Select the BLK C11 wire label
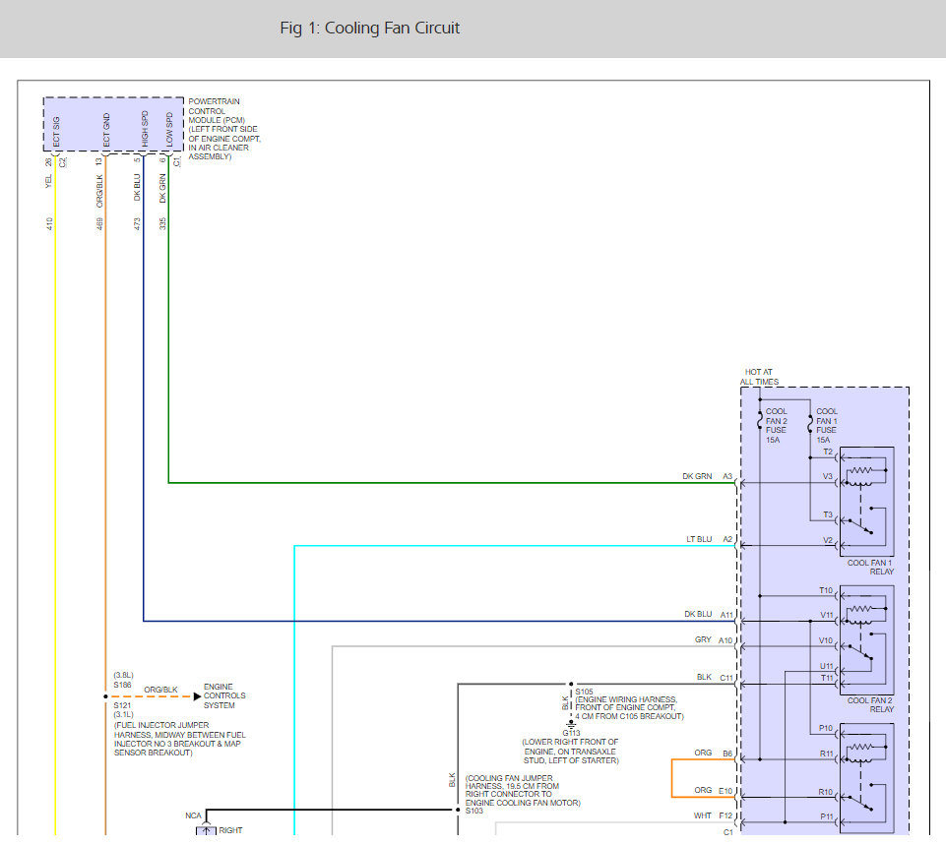The height and width of the screenshot is (844, 946). pos(704,677)
